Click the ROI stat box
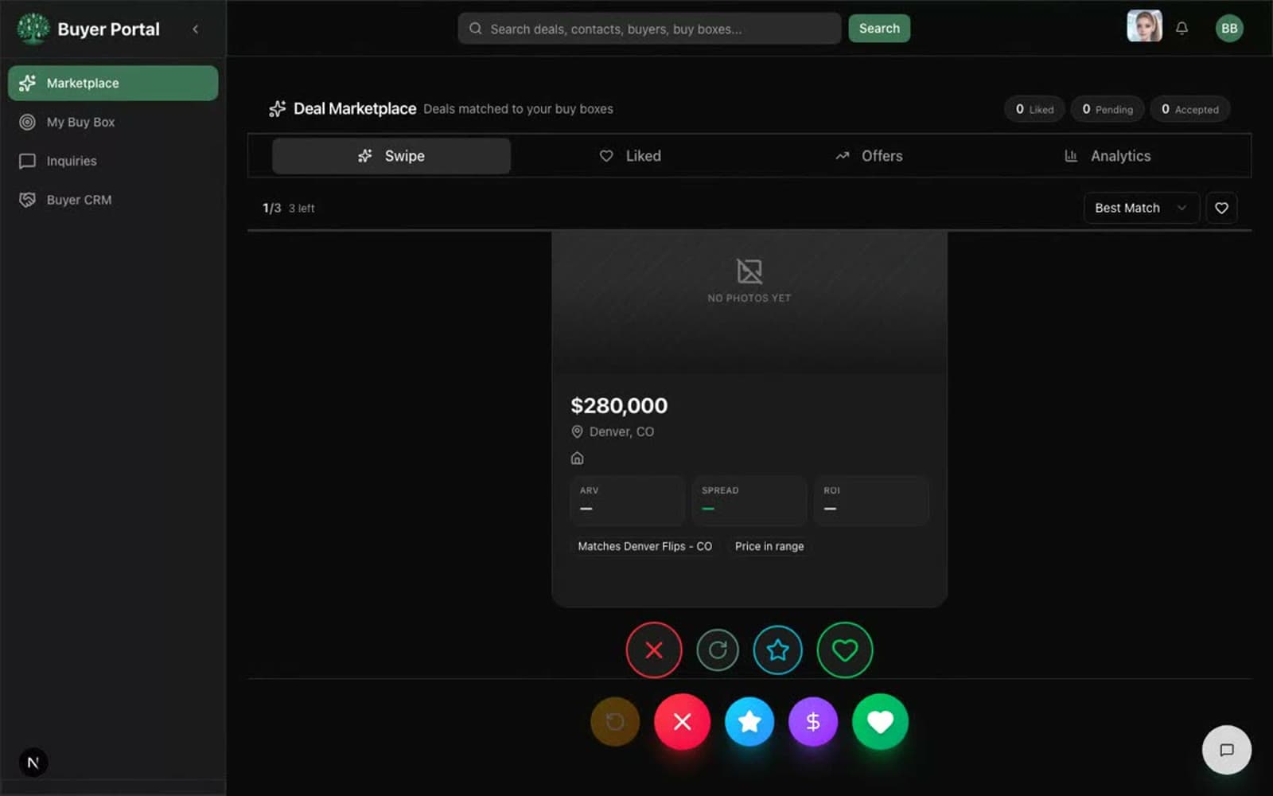 (871, 501)
